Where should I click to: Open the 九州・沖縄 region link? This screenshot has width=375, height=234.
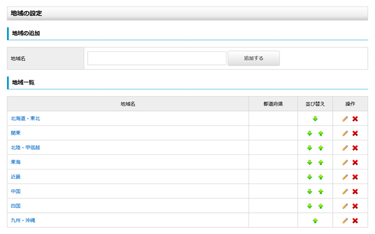22,220
